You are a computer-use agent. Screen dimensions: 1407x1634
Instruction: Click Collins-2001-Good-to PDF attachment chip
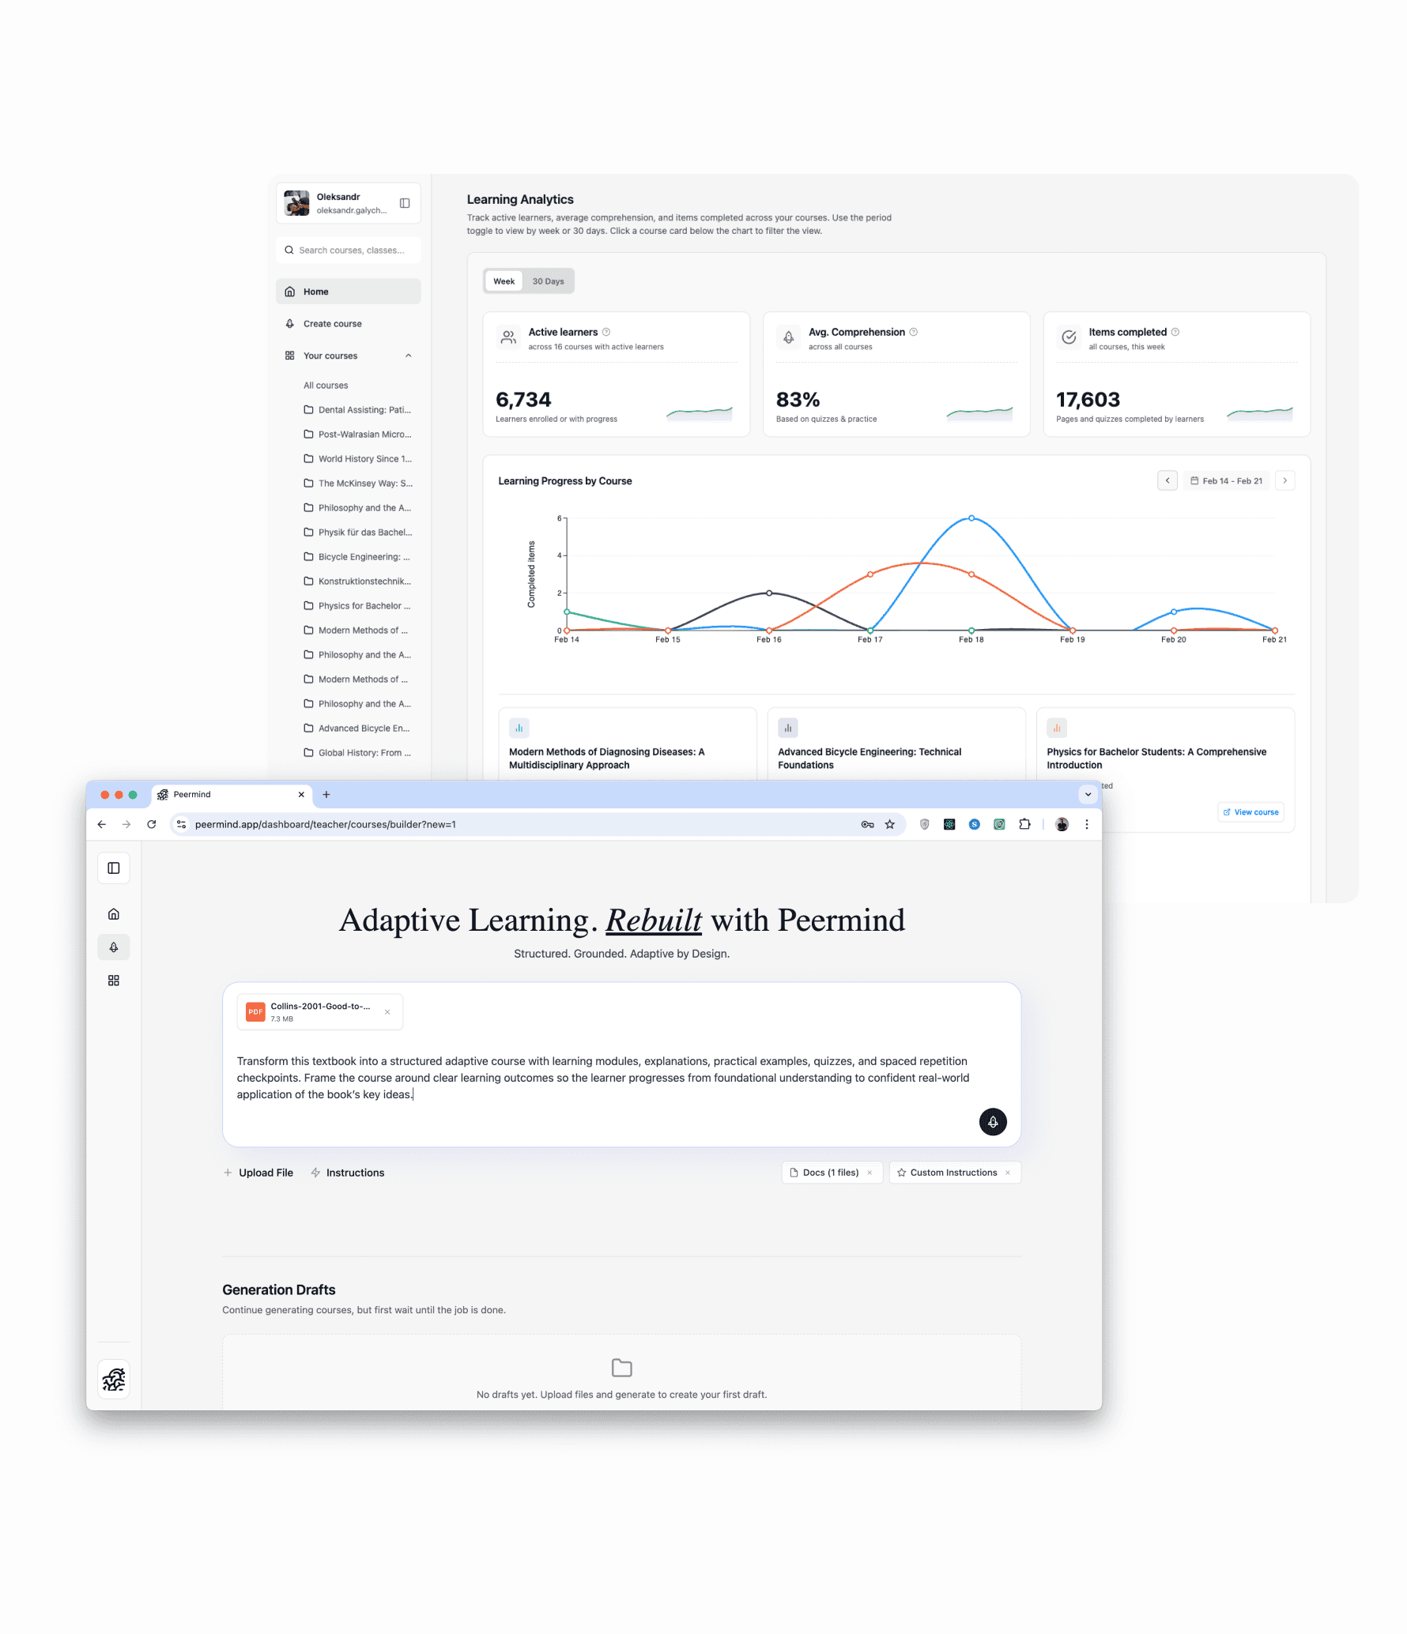[320, 1012]
